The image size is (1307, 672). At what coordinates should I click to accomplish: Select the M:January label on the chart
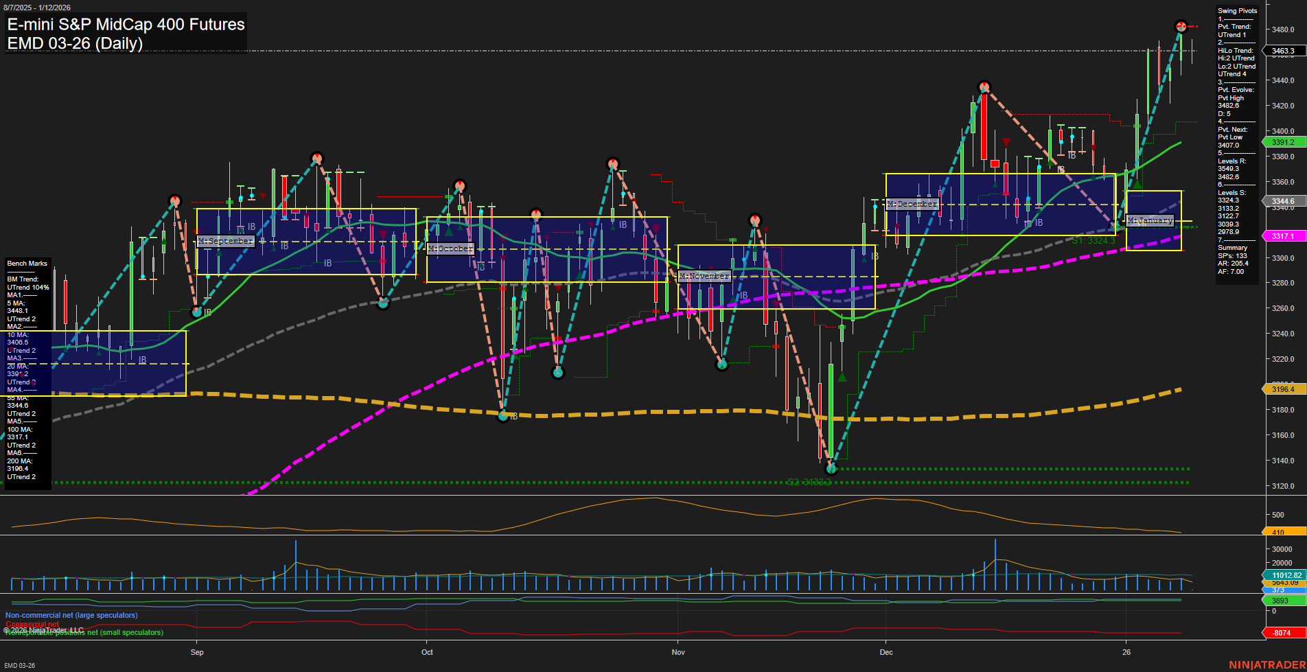coord(1150,220)
